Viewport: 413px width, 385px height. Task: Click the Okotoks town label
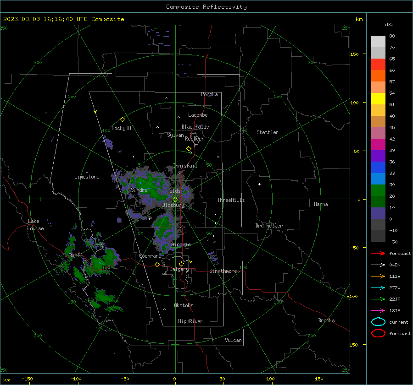pos(184,305)
